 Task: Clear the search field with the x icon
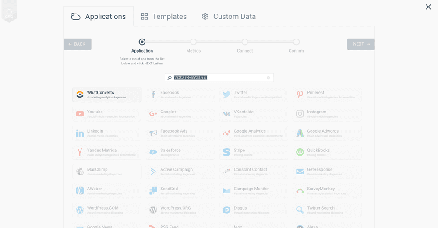(x=268, y=78)
